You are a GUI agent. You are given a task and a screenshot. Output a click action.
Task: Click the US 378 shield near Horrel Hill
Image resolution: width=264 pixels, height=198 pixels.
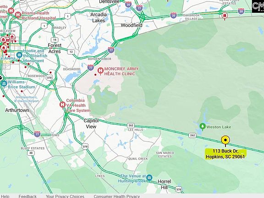point(179,189)
